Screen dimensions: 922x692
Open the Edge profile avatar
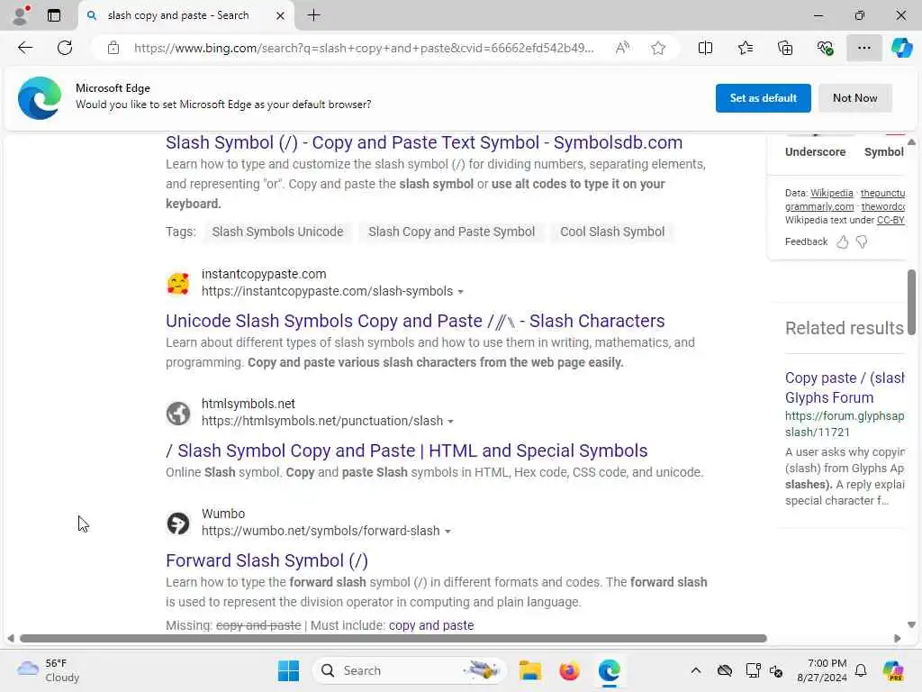click(20, 15)
